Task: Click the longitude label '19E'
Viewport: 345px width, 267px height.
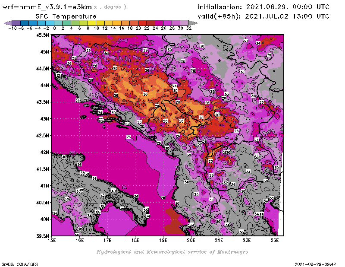Action: 163,240
